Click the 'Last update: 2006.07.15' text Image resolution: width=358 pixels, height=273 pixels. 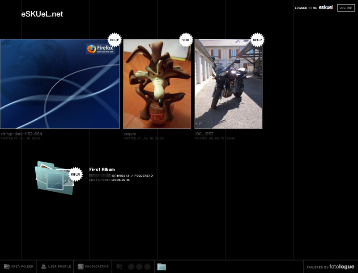pos(109,180)
